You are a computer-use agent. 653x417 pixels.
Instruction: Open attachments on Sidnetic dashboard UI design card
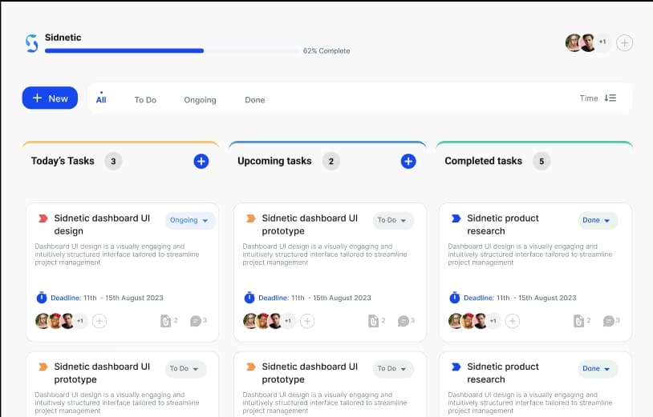pyautogui.click(x=165, y=321)
